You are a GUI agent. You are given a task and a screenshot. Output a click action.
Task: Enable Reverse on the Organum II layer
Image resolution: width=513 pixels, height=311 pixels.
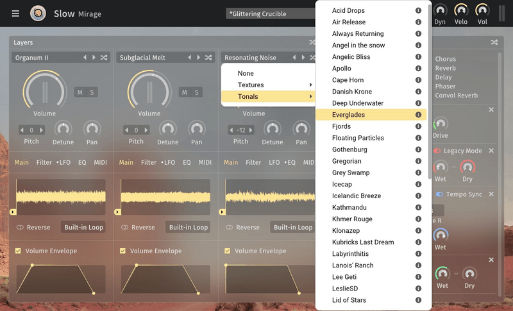tap(20, 227)
